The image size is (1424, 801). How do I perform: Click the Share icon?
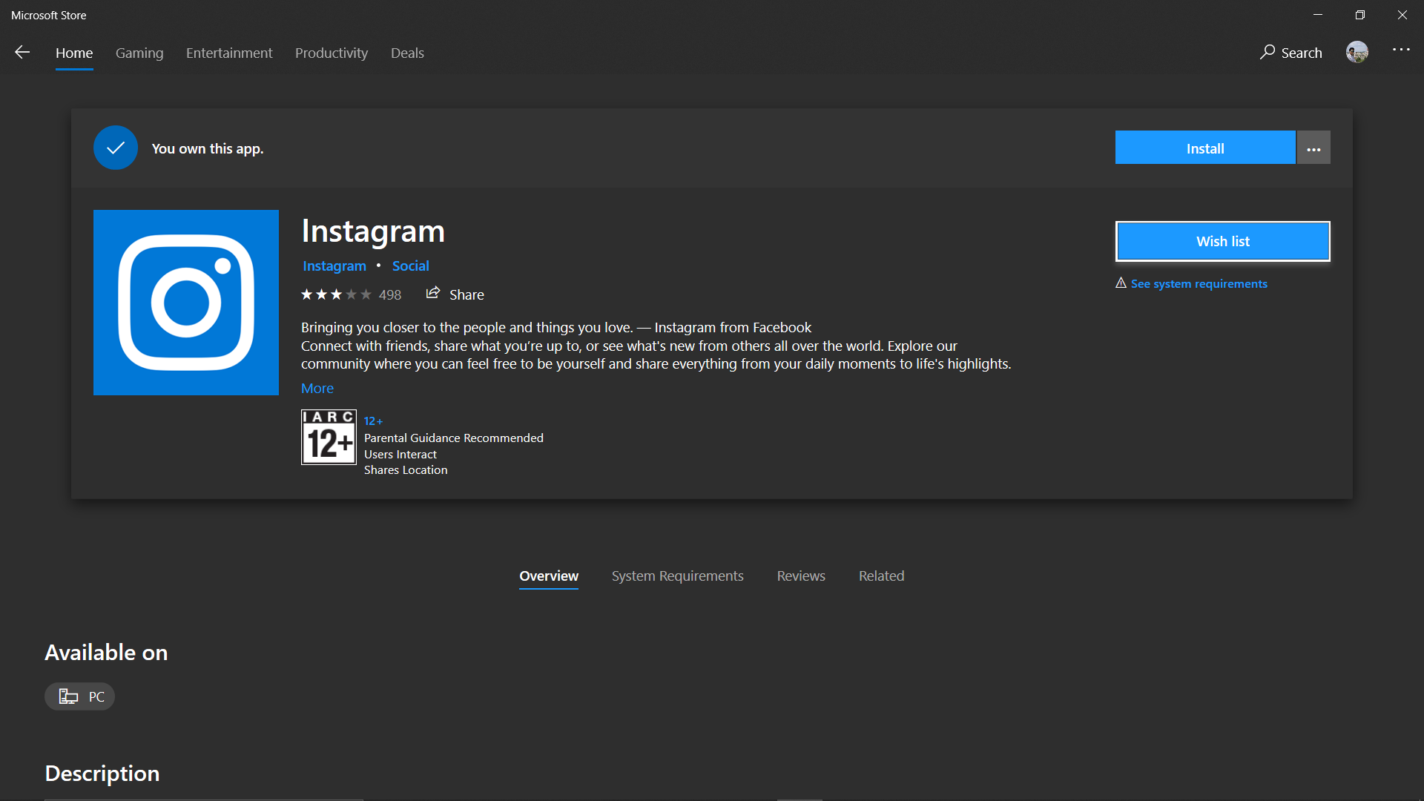coord(433,294)
